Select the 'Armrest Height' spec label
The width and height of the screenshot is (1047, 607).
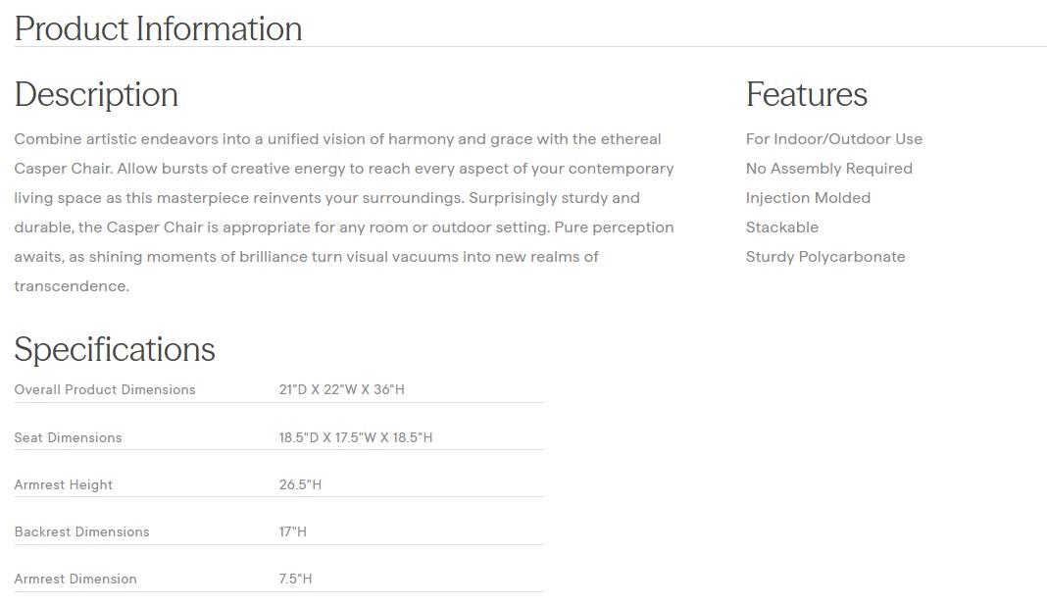tap(63, 484)
